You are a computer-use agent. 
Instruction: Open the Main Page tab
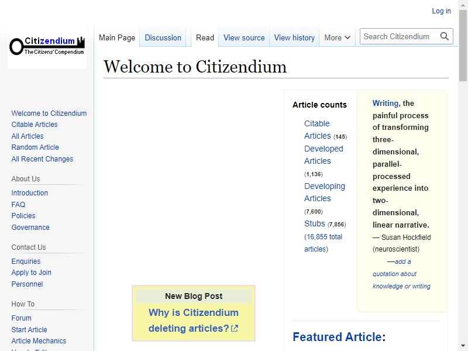pyautogui.click(x=117, y=37)
